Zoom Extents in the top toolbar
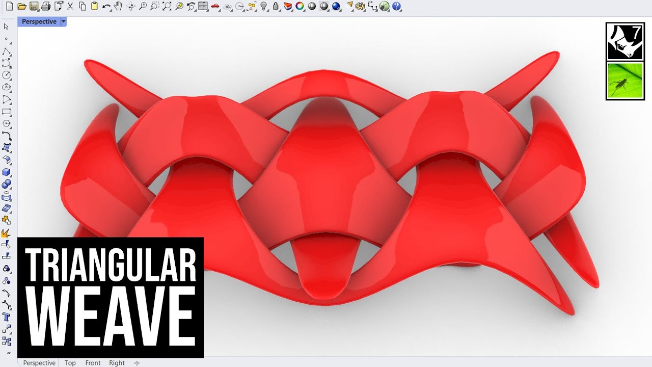This screenshot has height=367, width=652. click(167, 6)
